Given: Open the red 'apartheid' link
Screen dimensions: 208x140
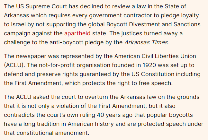Looking at the screenshot, I should tap(77, 33).
